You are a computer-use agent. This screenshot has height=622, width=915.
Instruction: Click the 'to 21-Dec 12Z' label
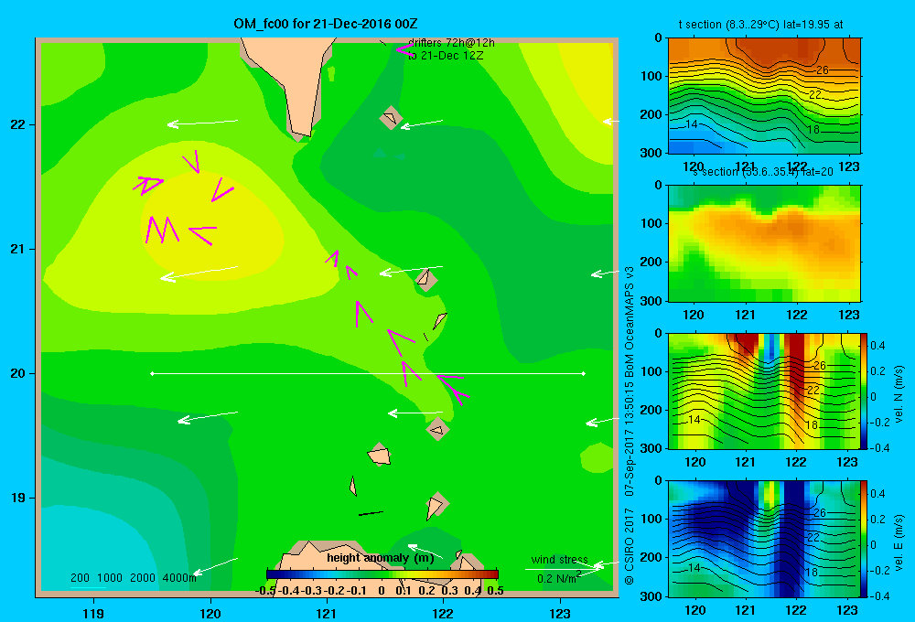[446, 56]
